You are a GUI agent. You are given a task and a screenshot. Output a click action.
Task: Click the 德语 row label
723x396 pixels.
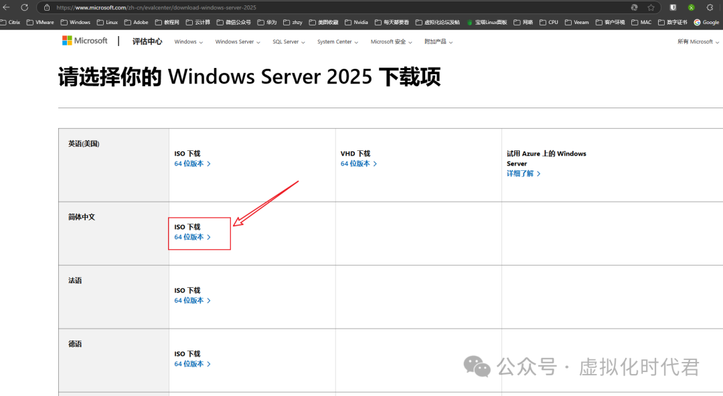tap(75, 344)
